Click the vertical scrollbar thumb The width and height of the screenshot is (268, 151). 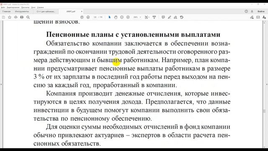pos(264,111)
